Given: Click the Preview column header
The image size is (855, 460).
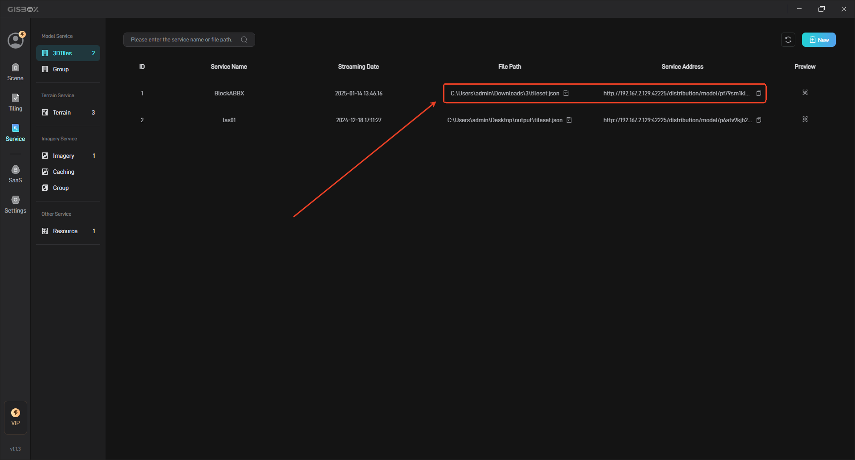Looking at the screenshot, I should point(805,66).
